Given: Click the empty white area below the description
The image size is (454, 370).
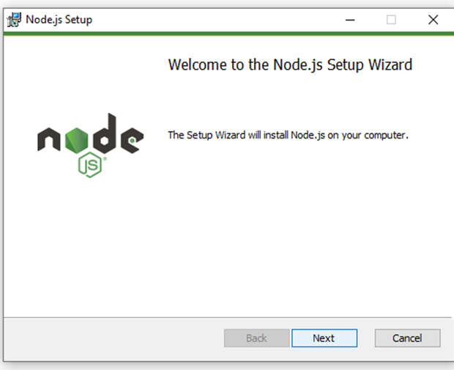Looking at the screenshot, I should click(289, 226).
